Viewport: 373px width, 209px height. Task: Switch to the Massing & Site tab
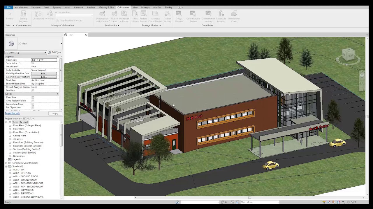pos(106,8)
